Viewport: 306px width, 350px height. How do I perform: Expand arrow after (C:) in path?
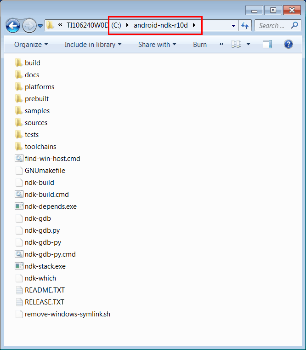127,25
